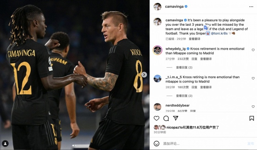Screen dimensions: 257x150
Task: Open emoji picker smiley icon
Action: pyautogui.click(x=156, y=143)
